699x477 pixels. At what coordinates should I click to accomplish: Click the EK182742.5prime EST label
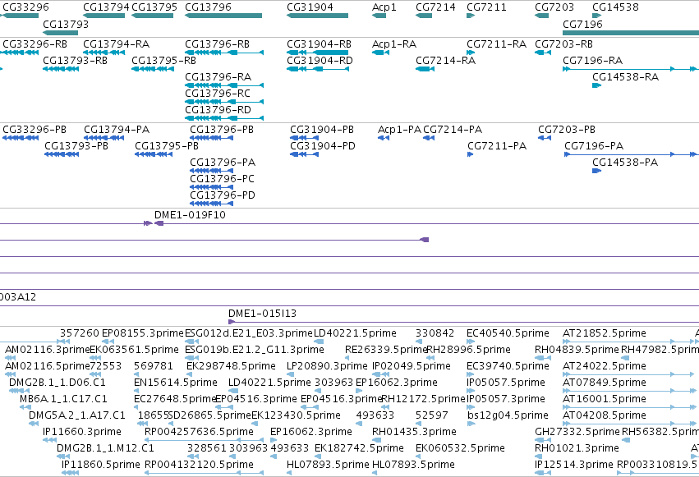pos(359,448)
